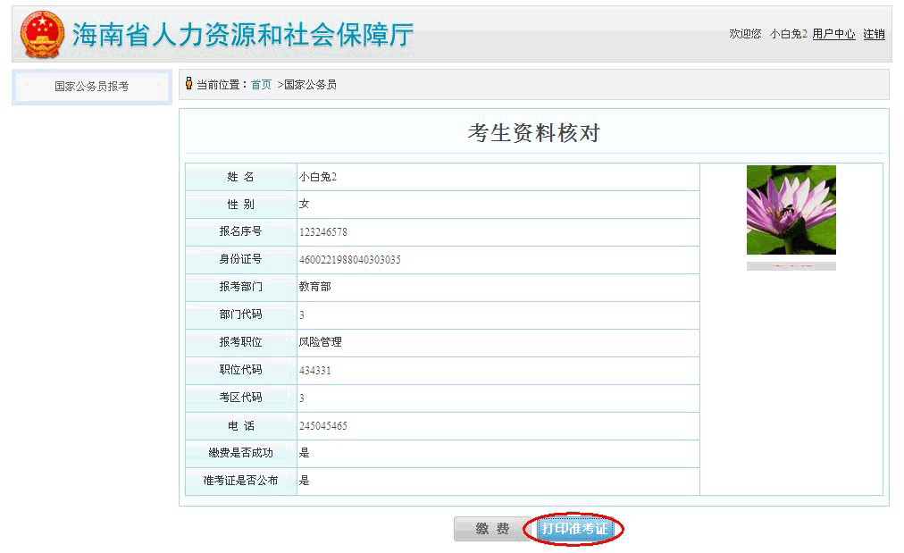
Task: Click the 电话 row label
Action: [240, 425]
